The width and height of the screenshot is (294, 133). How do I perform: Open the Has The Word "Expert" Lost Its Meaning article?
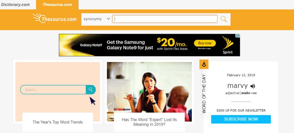tap(149, 122)
